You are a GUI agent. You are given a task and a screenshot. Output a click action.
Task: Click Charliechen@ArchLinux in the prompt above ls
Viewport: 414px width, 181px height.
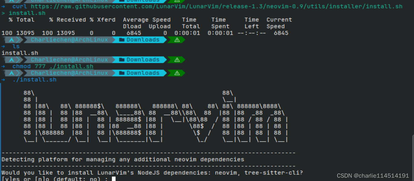[x=69, y=40]
